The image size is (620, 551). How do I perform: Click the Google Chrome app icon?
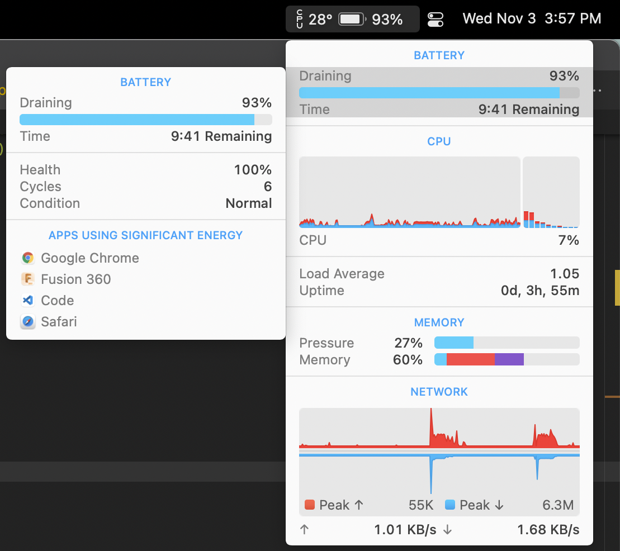[x=28, y=258]
